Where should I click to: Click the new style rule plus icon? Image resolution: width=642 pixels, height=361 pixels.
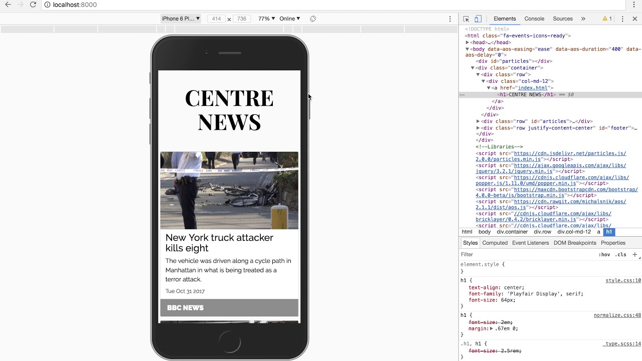[x=634, y=254]
